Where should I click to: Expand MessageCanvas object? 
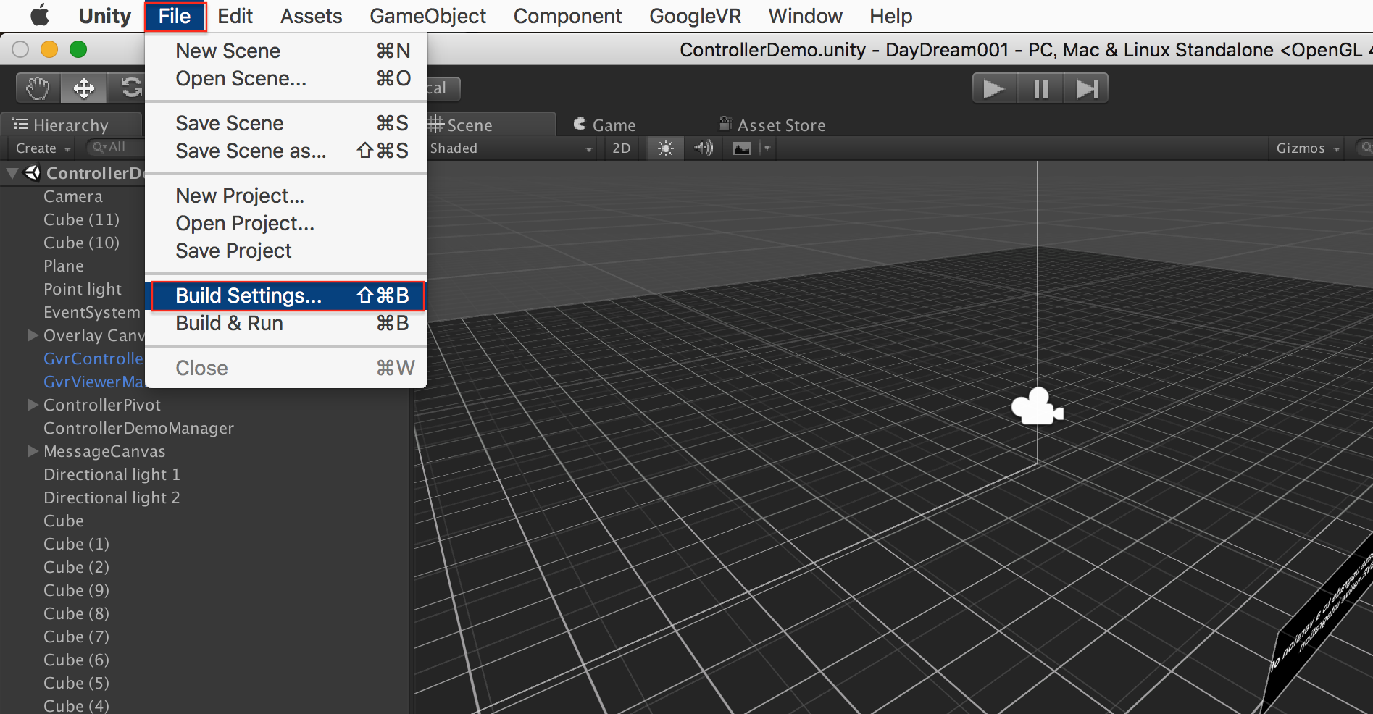(x=33, y=451)
